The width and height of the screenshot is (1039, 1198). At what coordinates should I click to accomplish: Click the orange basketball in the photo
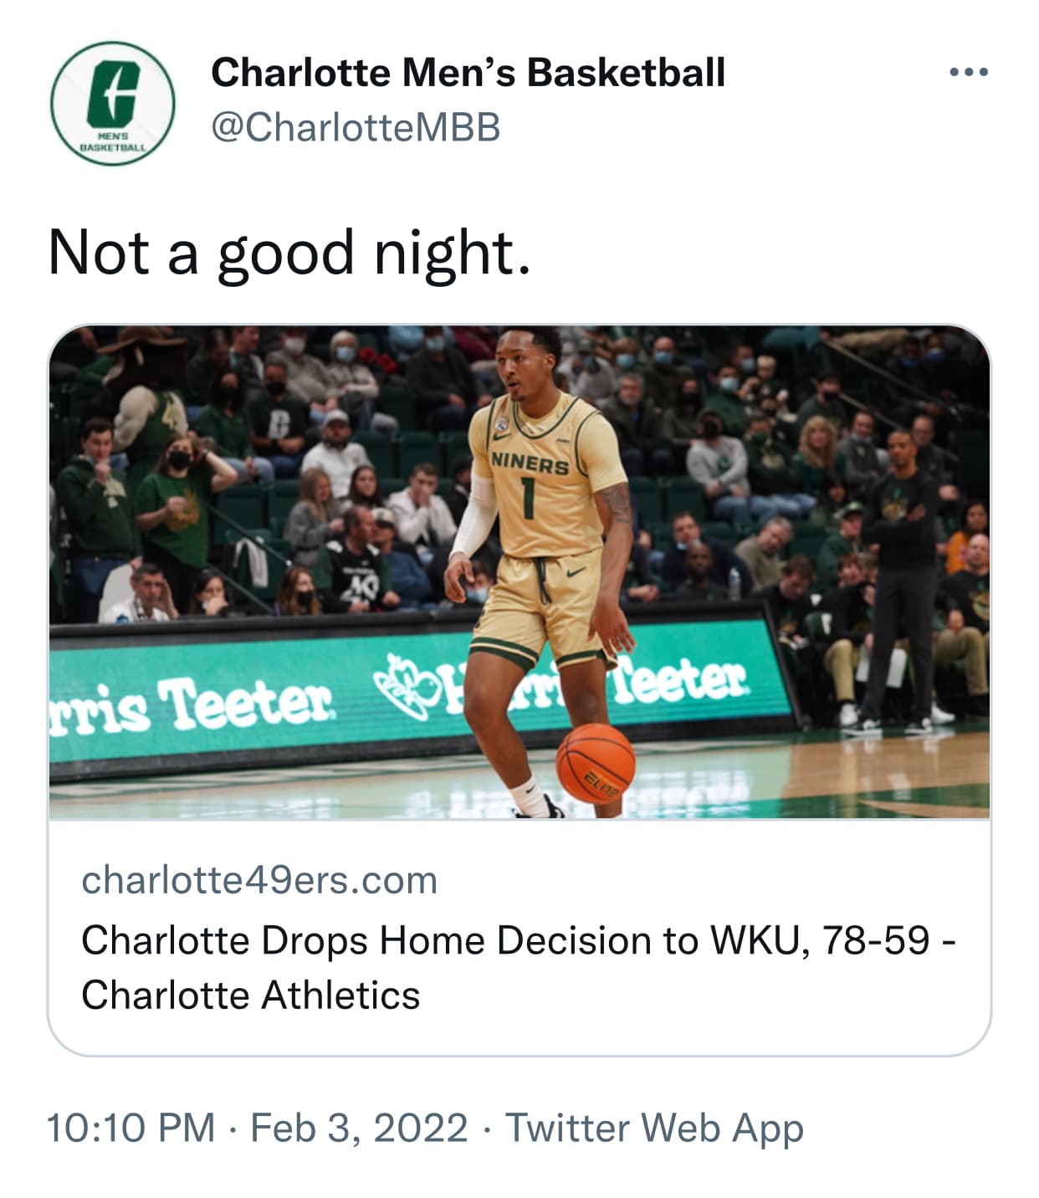595,763
